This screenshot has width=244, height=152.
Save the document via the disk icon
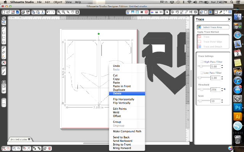pos(13,12)
